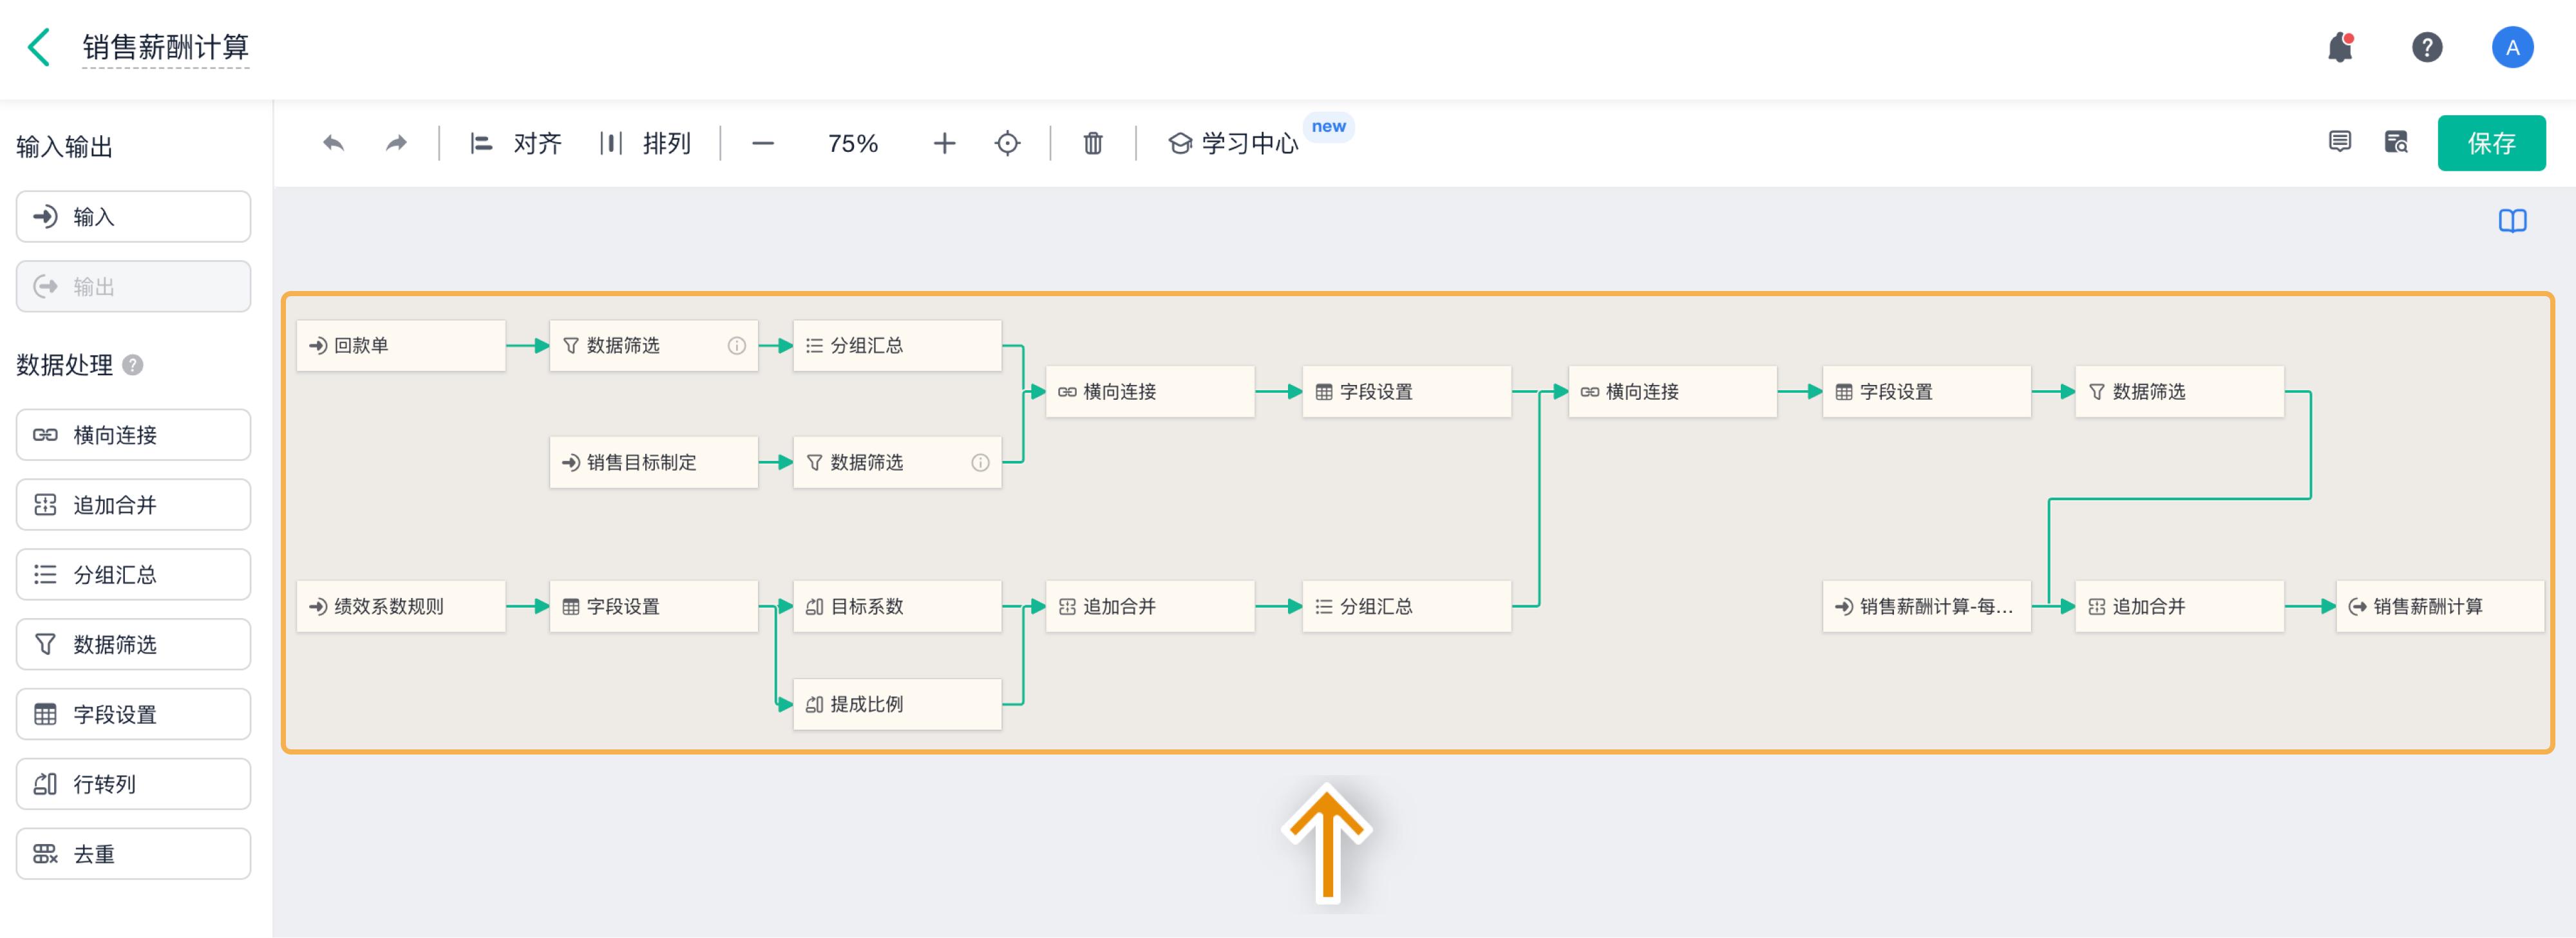
Task: Click the 保存 save button
Action: (2492, 142)
